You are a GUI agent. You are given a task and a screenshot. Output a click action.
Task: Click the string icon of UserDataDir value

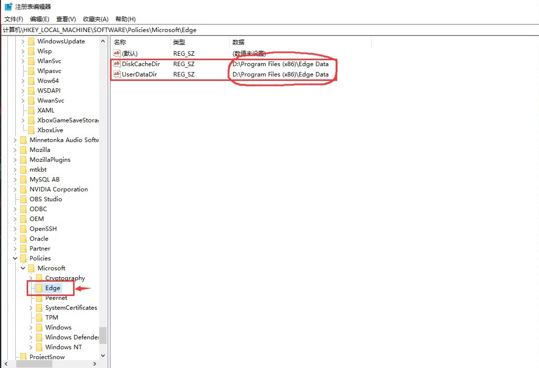click(117, 74)
